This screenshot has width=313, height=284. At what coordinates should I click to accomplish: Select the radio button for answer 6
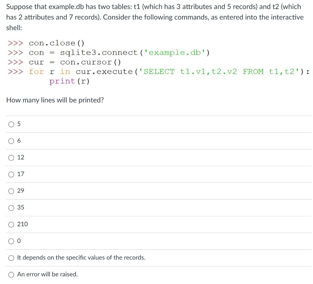(x=11, y=141)
